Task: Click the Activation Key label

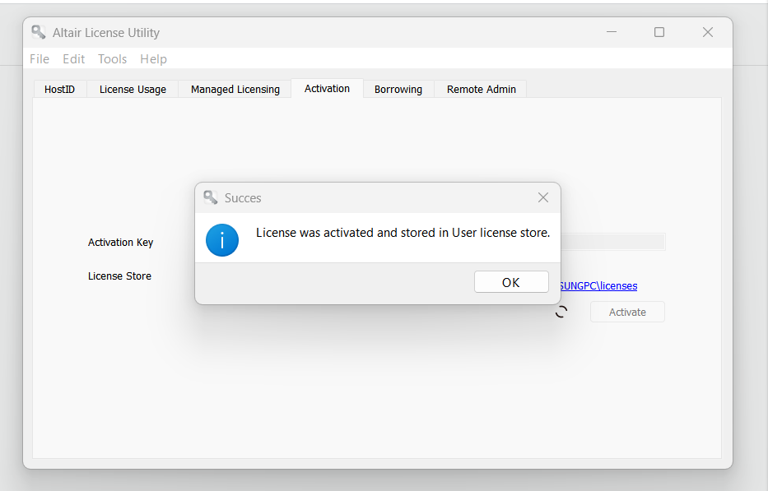Action: click(120, 243)
